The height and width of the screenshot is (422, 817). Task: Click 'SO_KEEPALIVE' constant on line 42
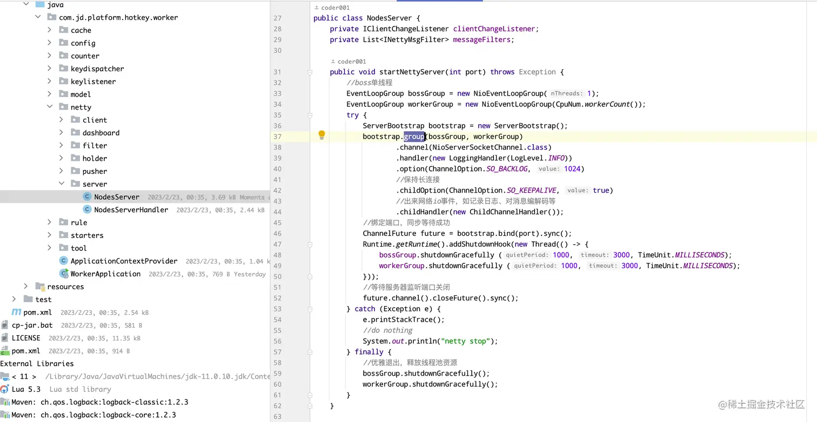(x=533, y=190)
